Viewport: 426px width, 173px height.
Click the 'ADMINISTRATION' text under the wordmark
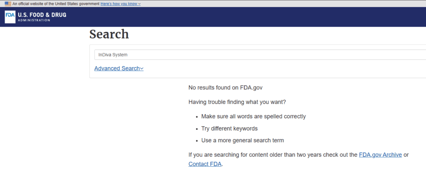(x=34, y=20)
